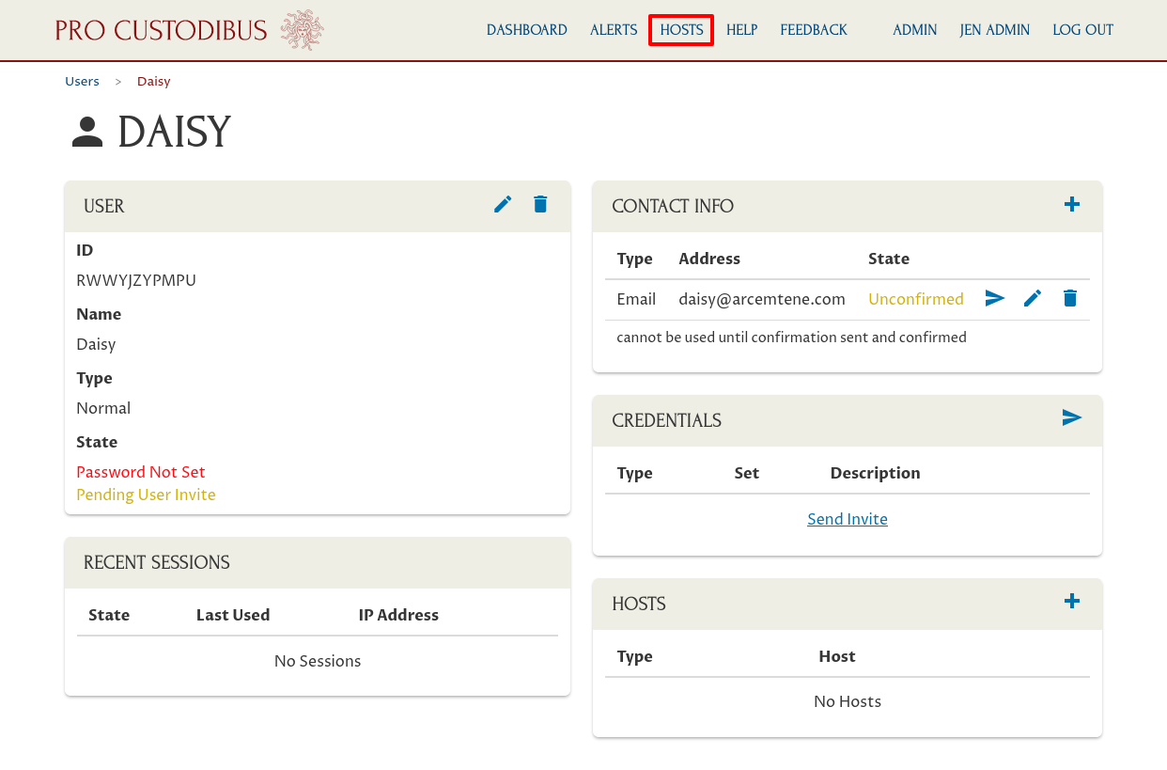
Task: Click the send icon in Credentials header
Action: pyautogui.click(x=1072, y=417)
